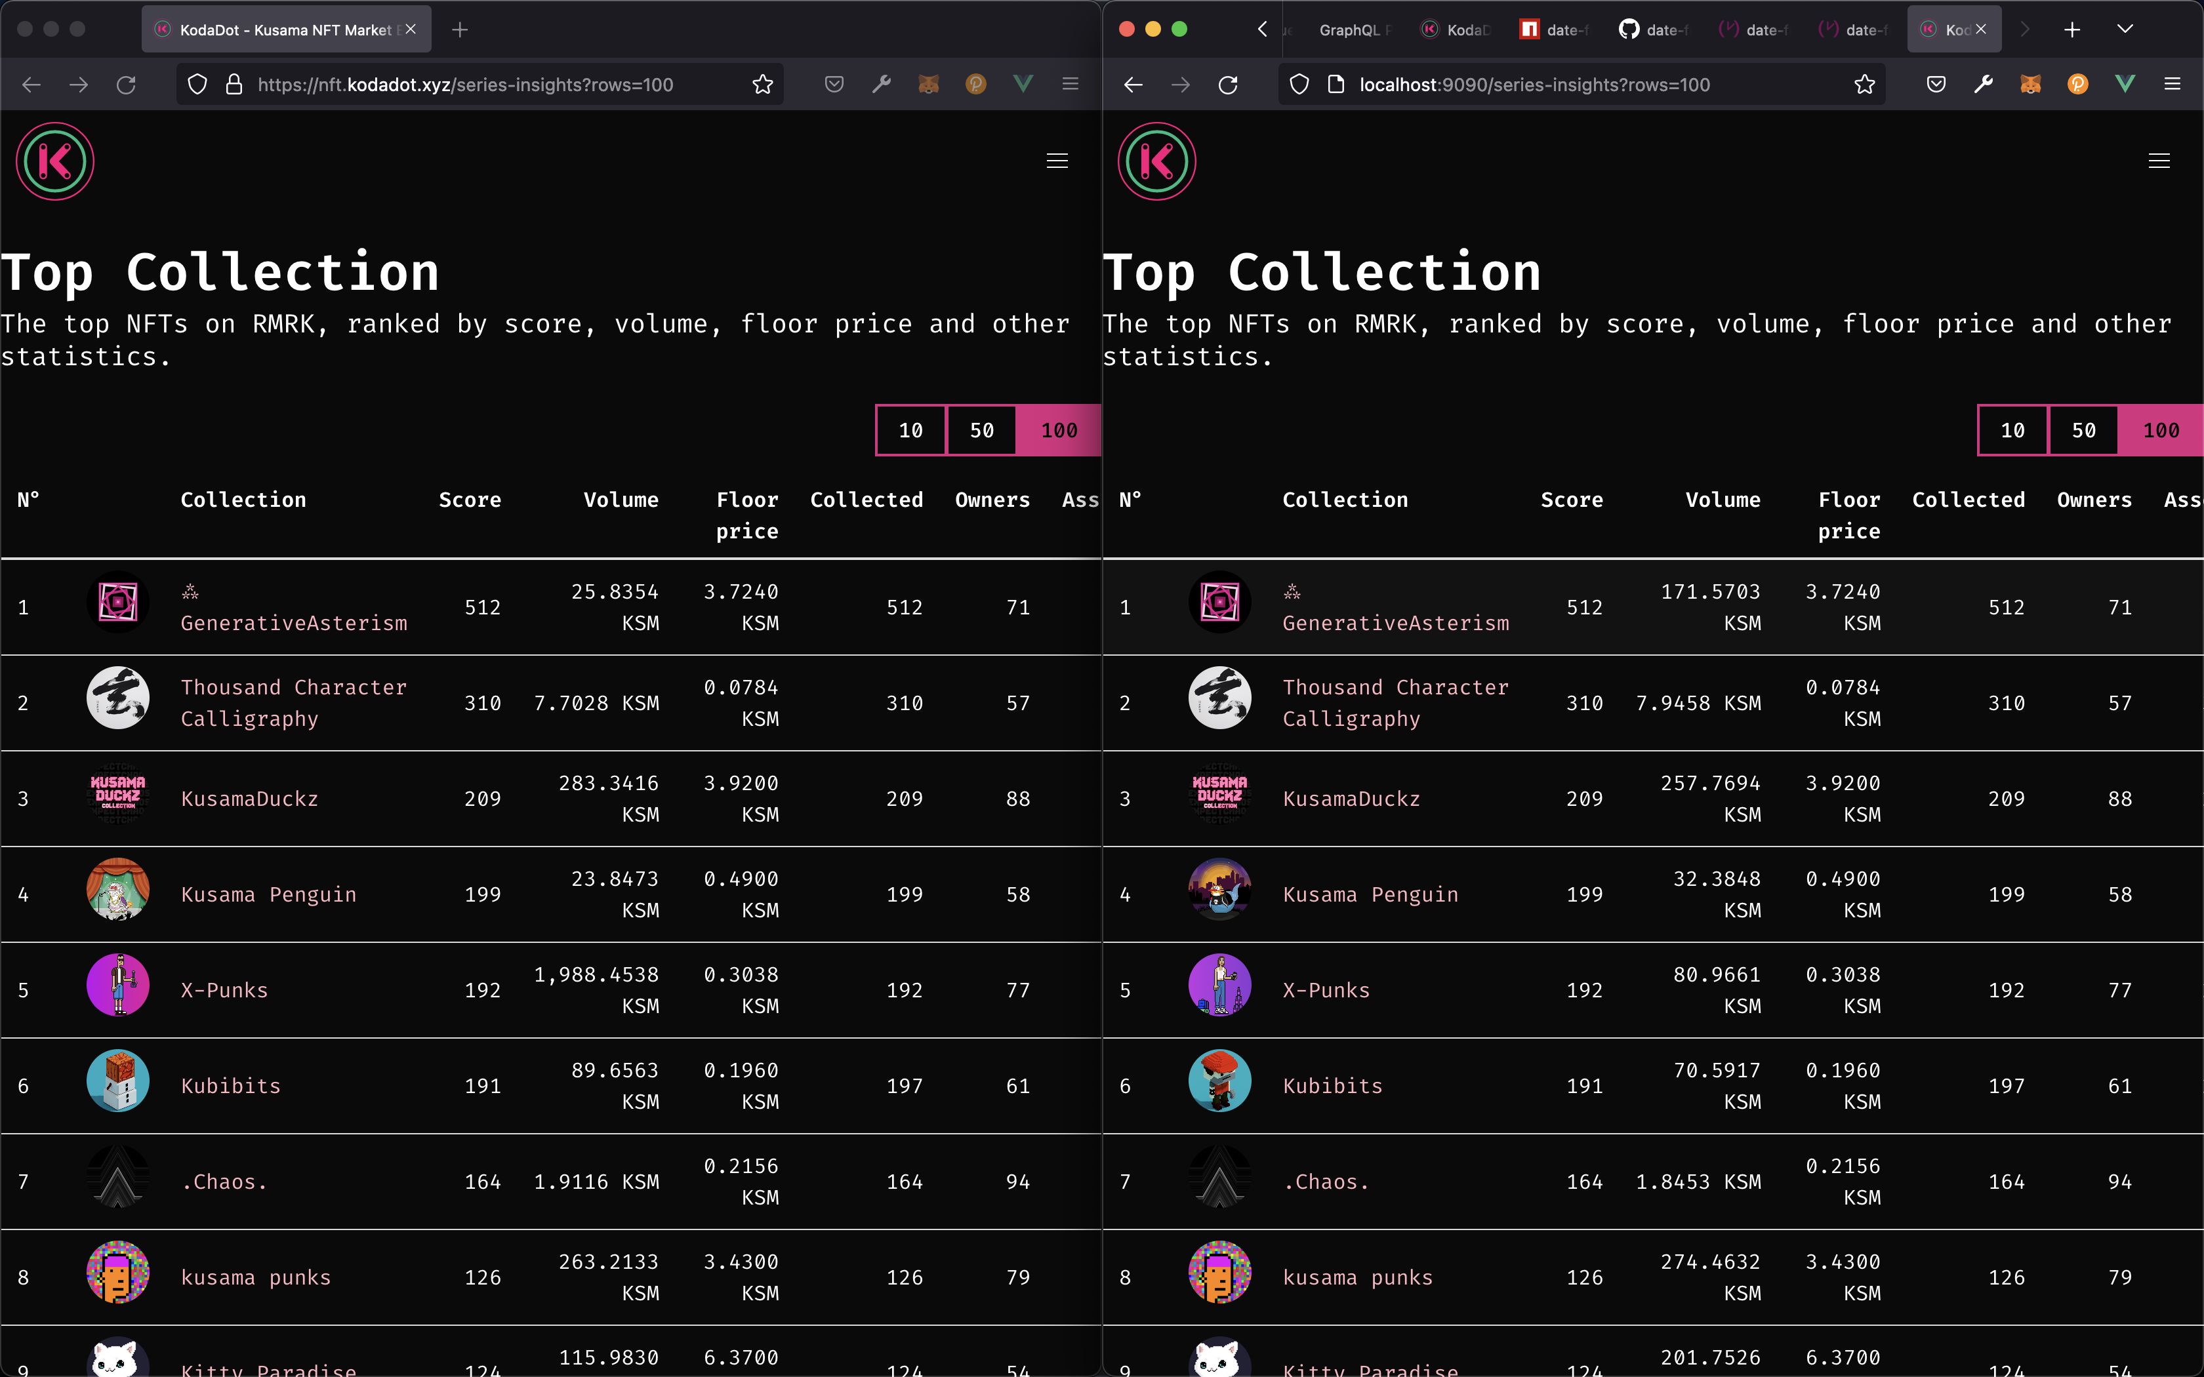Open MetaMask fox extension in right window
This screenshot has width=2204, height=1377.
[x=2030, y=85]
